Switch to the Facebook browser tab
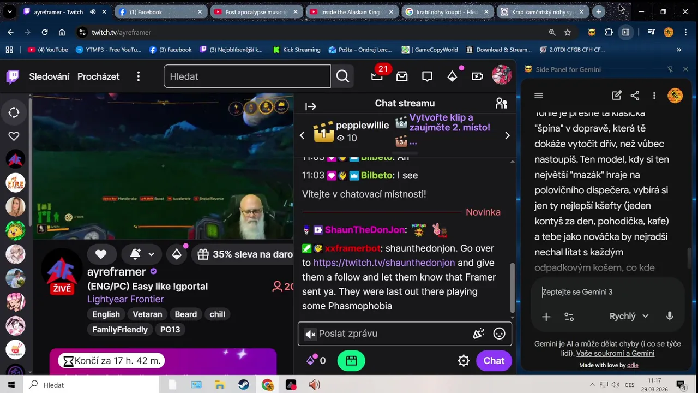Screen dimensions: 698x393 pos(161,11)
